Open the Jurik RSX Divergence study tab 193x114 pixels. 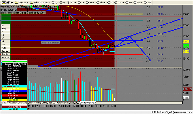(44, 103)
